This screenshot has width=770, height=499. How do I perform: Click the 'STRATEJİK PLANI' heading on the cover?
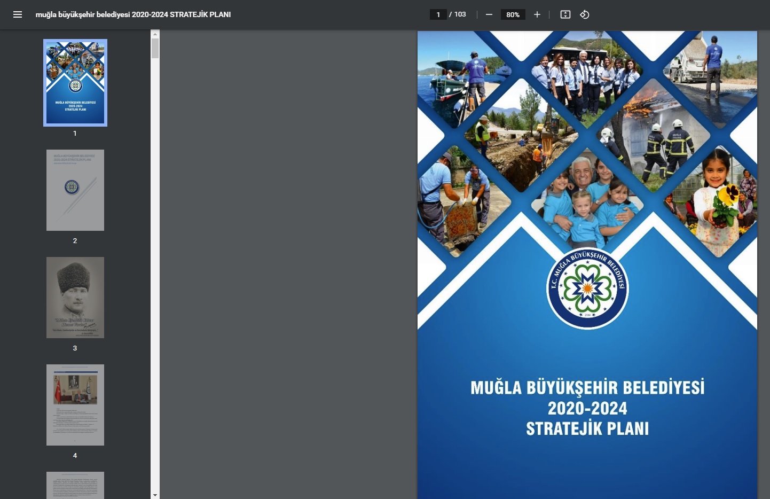pyautogui.click(x=587, y=428)
